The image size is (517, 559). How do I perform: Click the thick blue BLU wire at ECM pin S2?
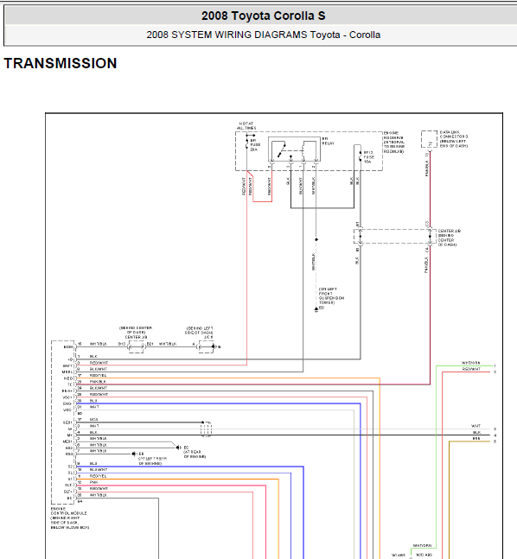(190, 467)
